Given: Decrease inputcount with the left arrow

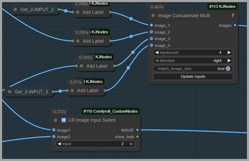Looking at the screenshot, I should 157,53.
